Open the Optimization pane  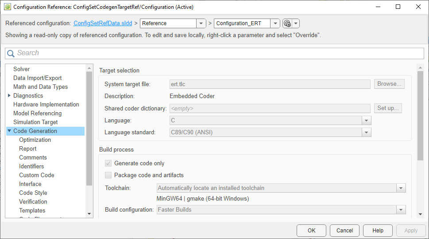click(35, 140)
